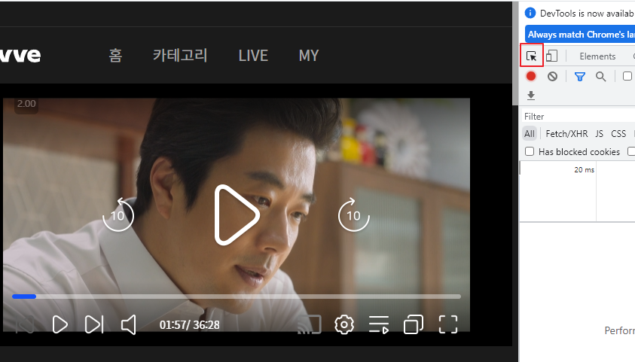
Task: Open network search with magnifier icon
Action: (x=600, y=76)
